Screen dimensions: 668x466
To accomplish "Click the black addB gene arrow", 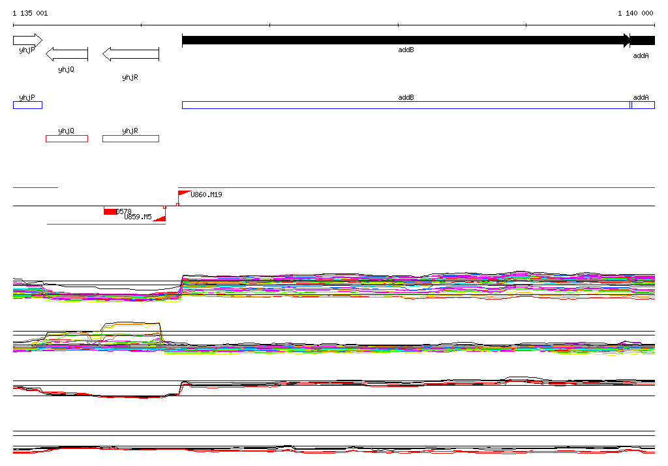I will (x=406, y=40).
